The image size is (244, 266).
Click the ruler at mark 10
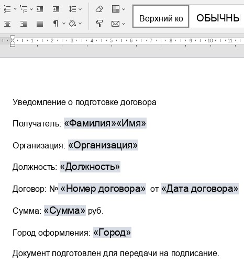[x=210, y=41]
